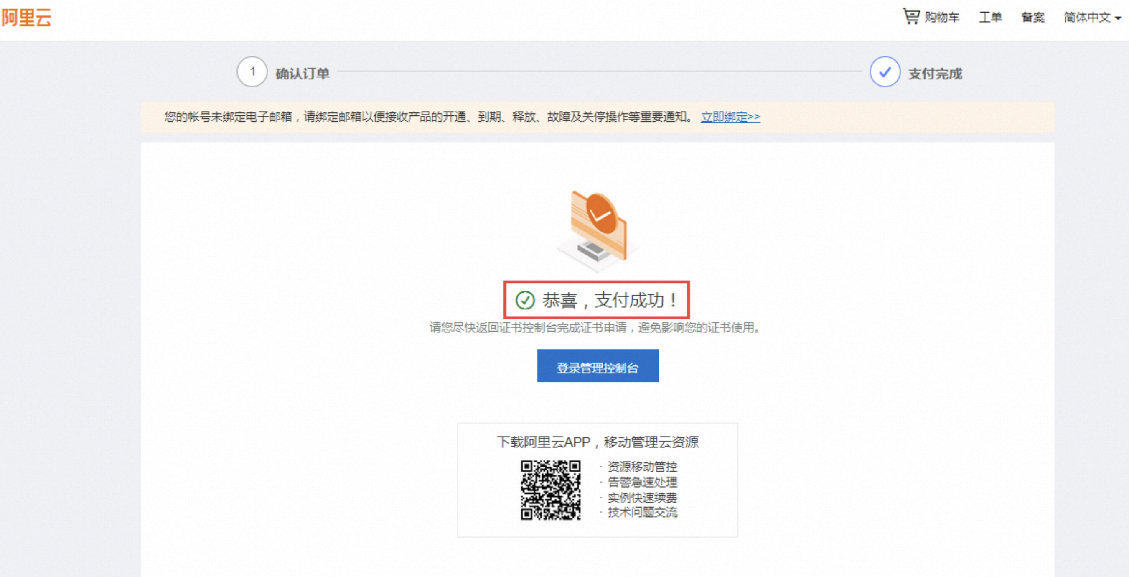Click the 立即绑定>> link
The height and width of the screenshot is (577, 1129).
[731, 117]
